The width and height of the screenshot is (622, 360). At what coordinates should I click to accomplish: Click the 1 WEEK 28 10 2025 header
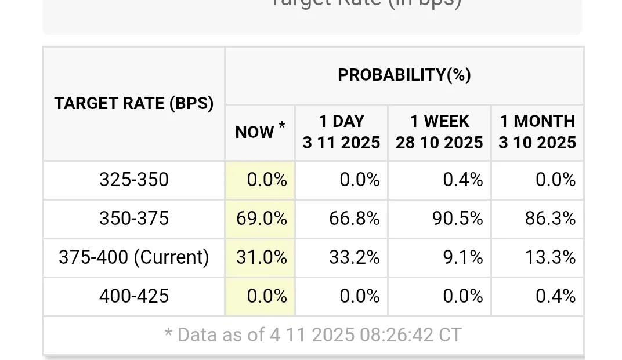tap(439, 132)
